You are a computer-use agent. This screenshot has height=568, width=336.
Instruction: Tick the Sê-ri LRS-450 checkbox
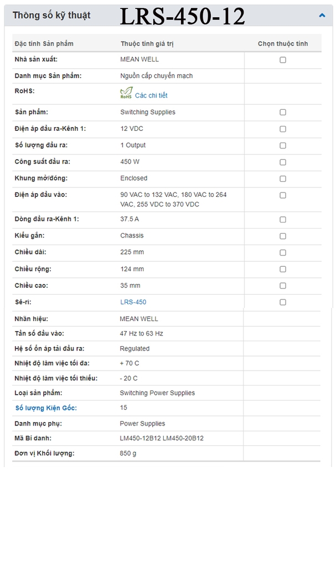pyautogui.click(x=283, y=302)
